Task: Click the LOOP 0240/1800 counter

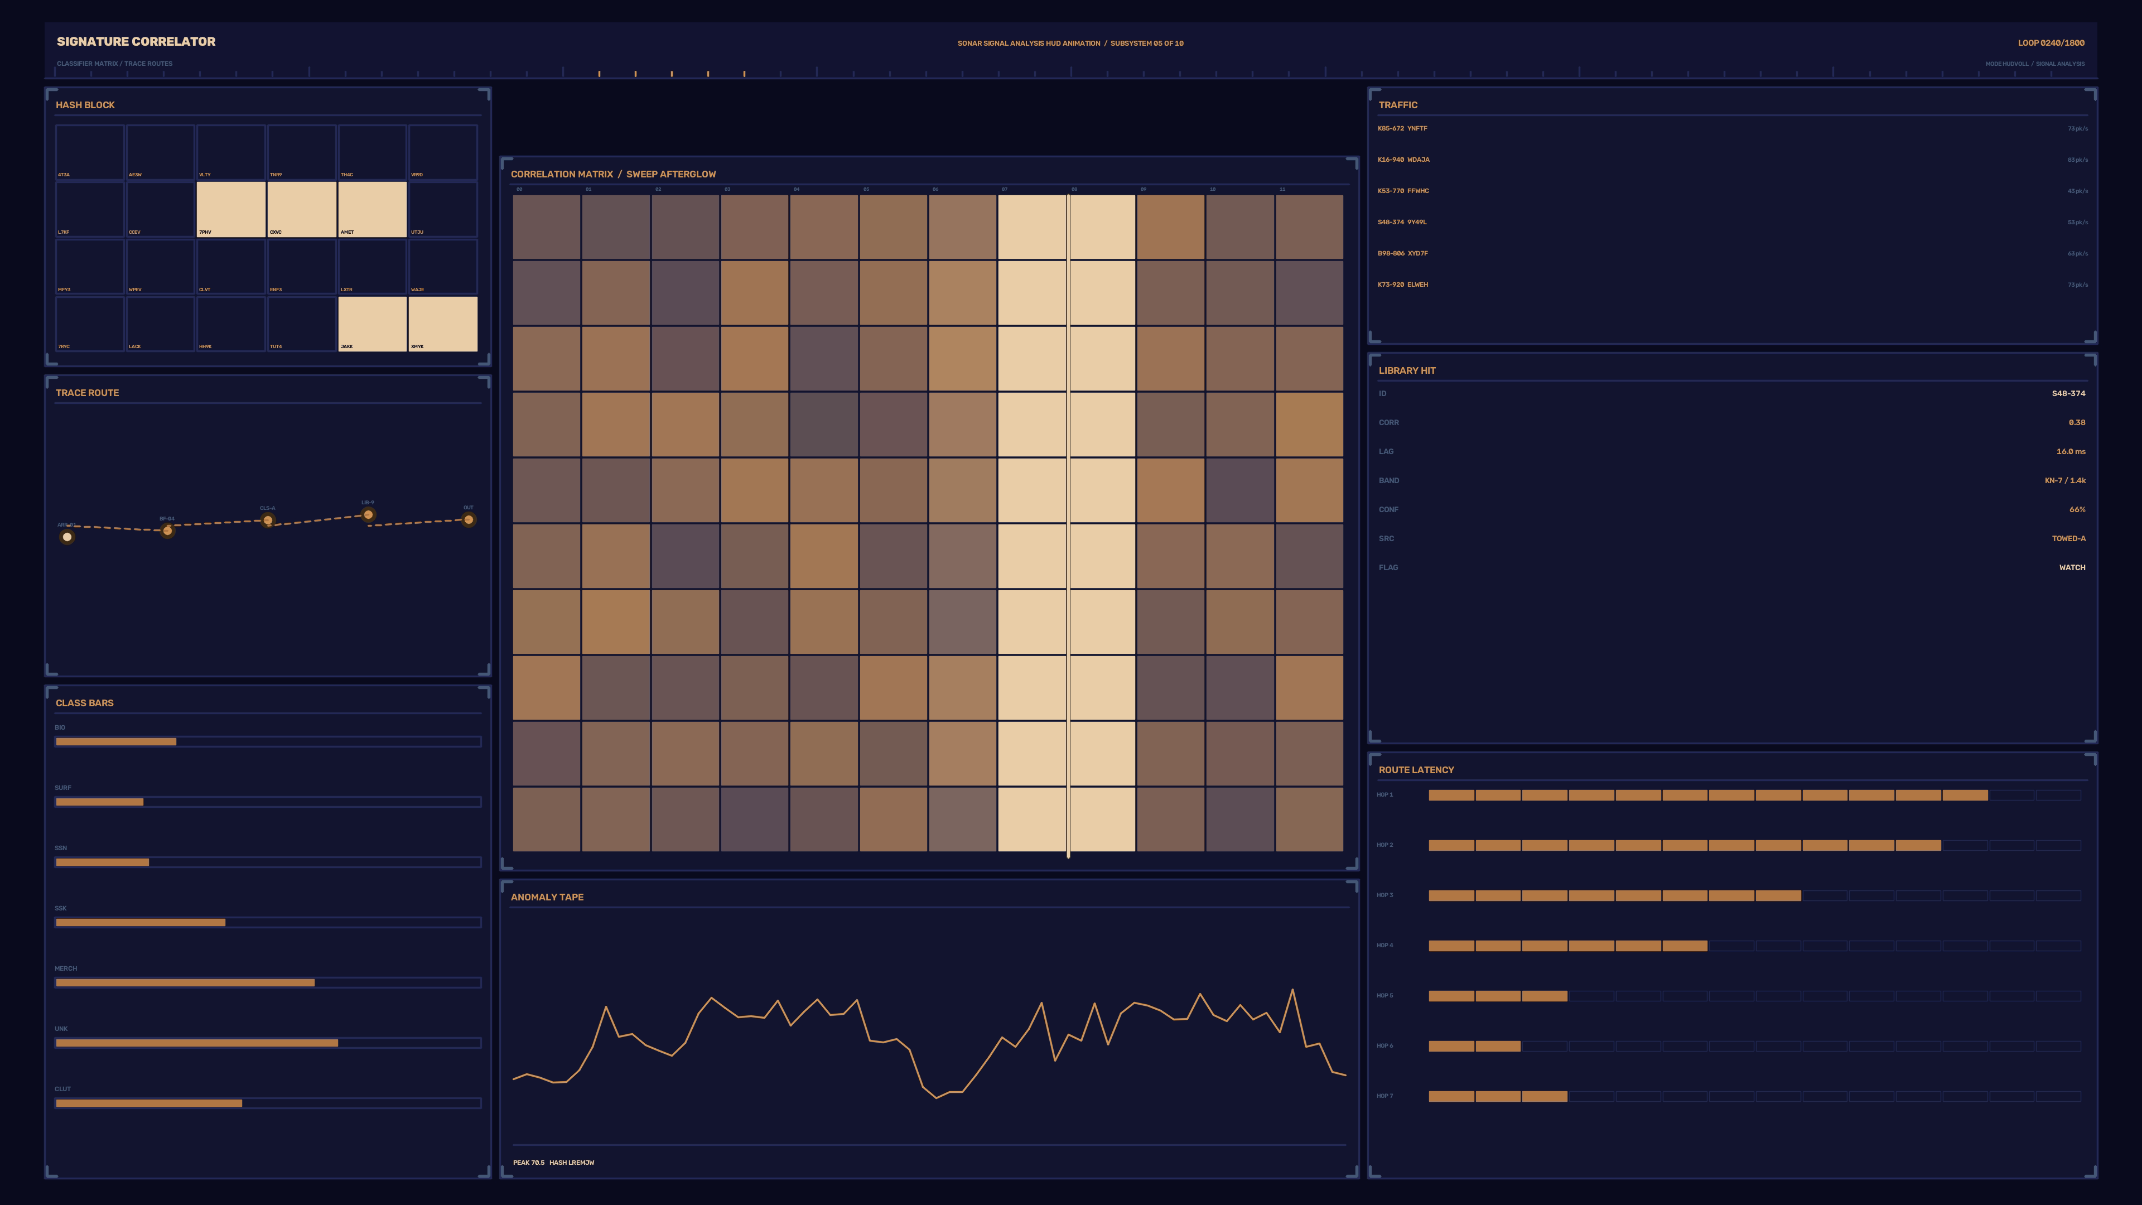Action: [2051, 44]
